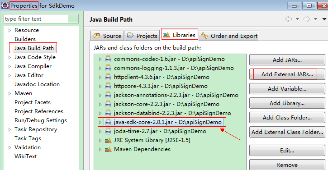Image resolution: width=328 pixels, height=170 pixels.
Task: Click the forward navigation arrow icon
Action: 307,19
